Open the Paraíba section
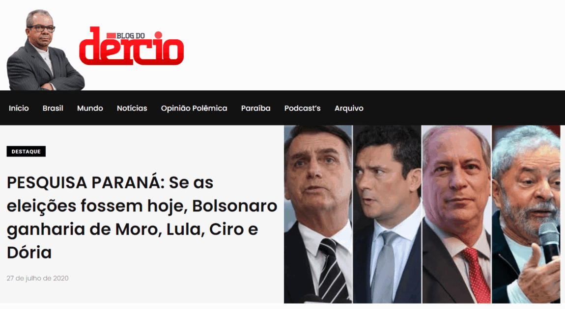The image size is (565, 309). click(256, 108)
